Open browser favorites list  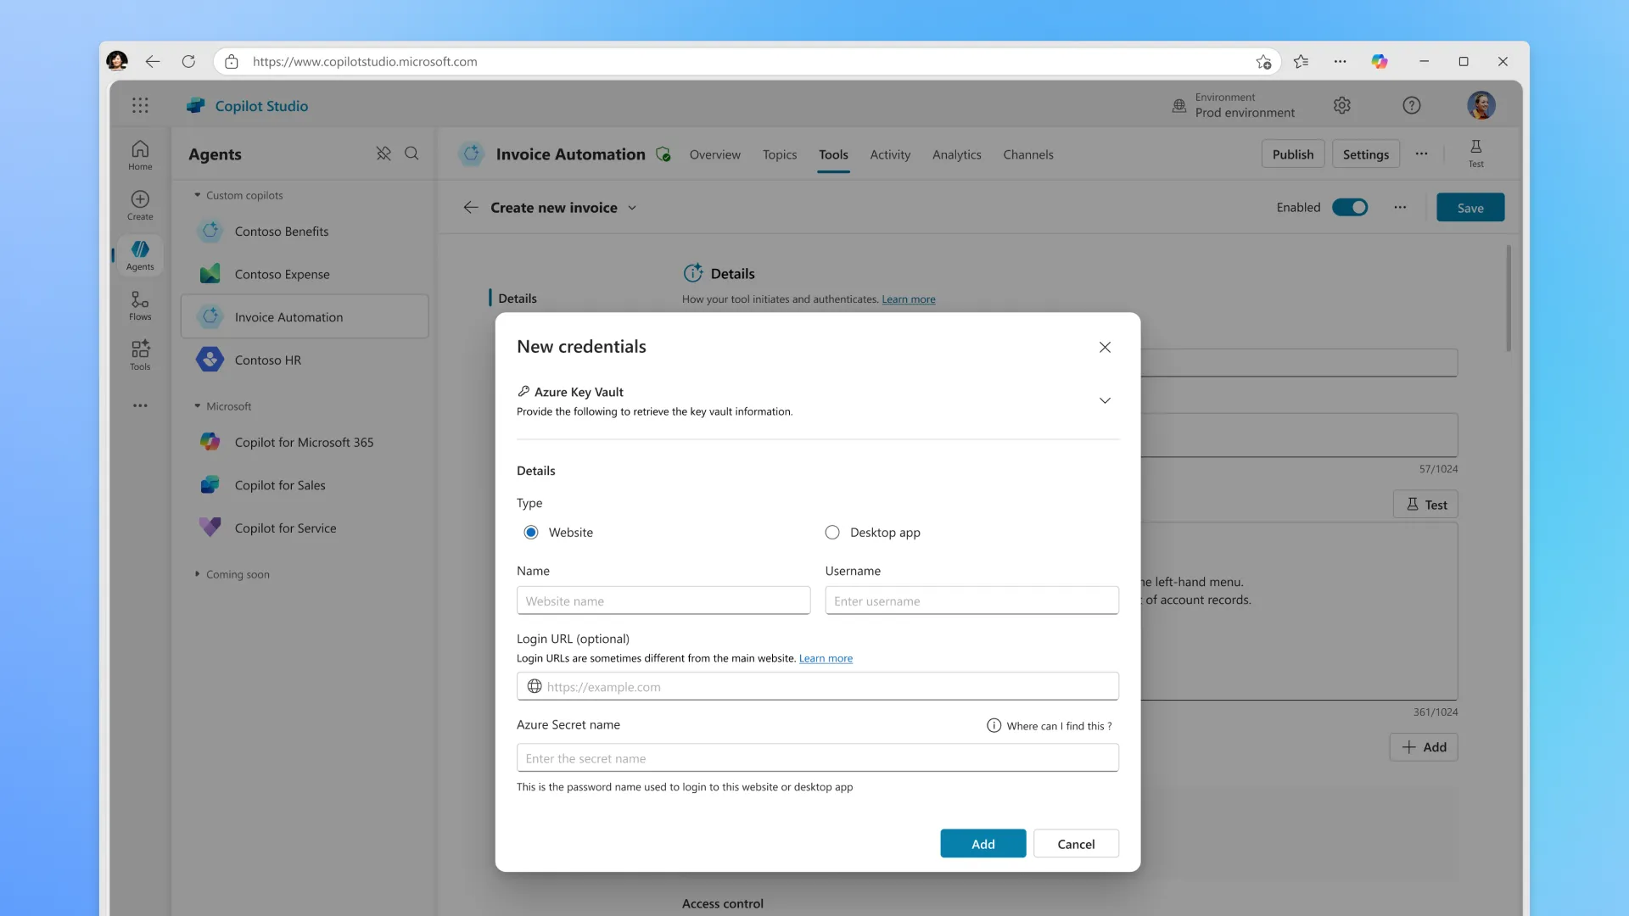pos(1301,61)
